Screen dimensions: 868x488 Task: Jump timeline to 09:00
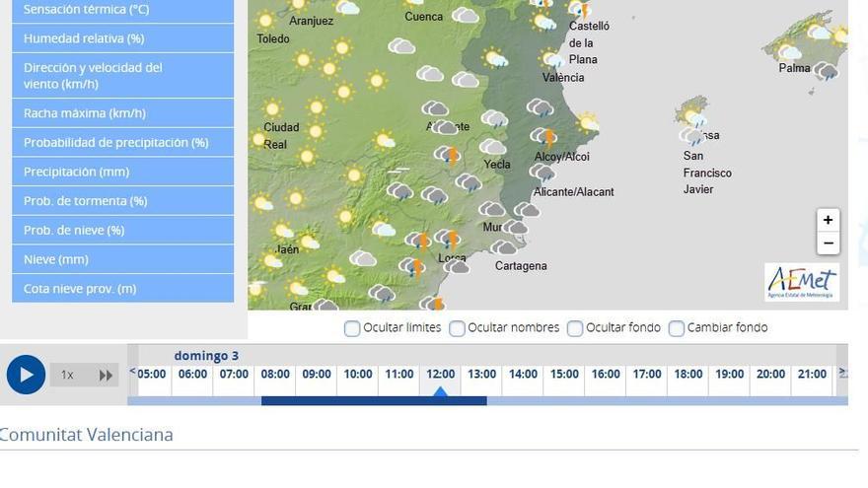[x=317, y=374]
